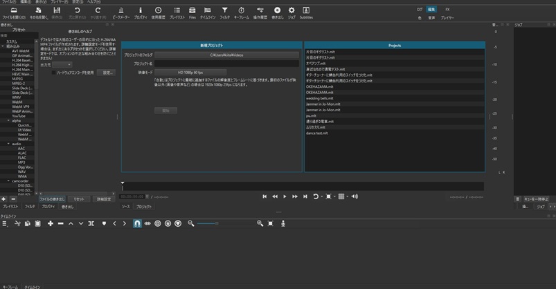Toggle timeline snapping magnet button

[137, 223]
